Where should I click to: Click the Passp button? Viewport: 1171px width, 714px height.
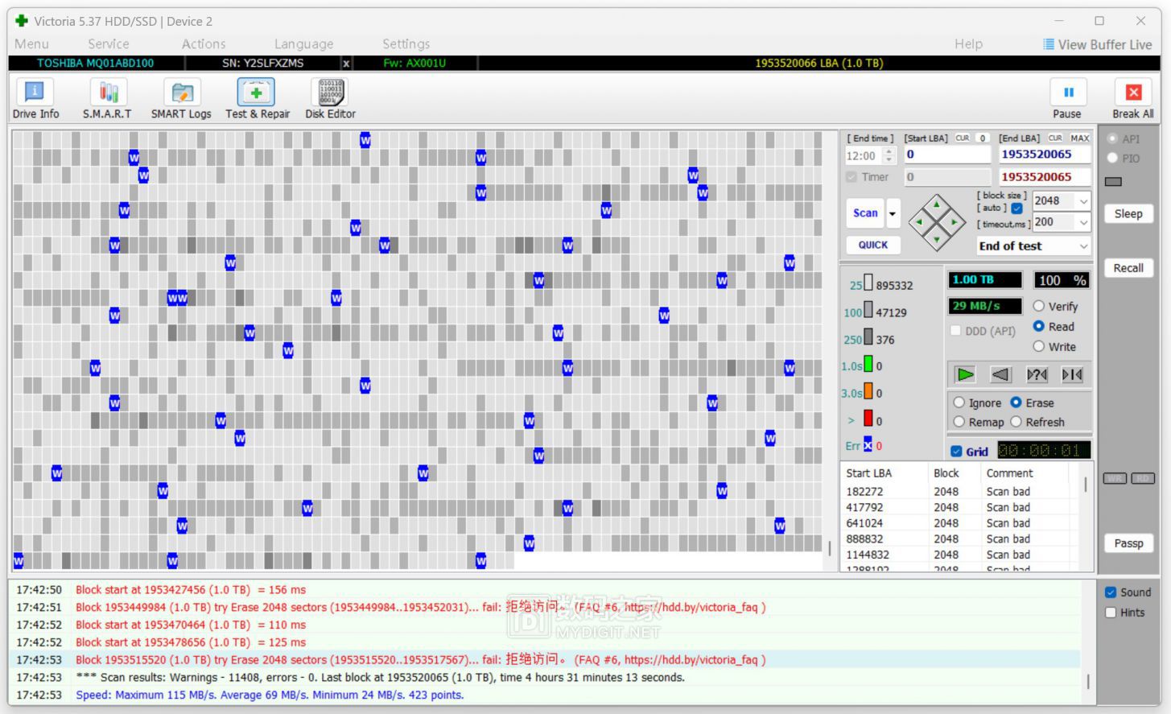[x=1128, y=543]
